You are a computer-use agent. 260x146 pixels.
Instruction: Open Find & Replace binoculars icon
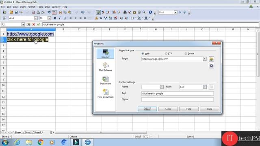[125, 12]
